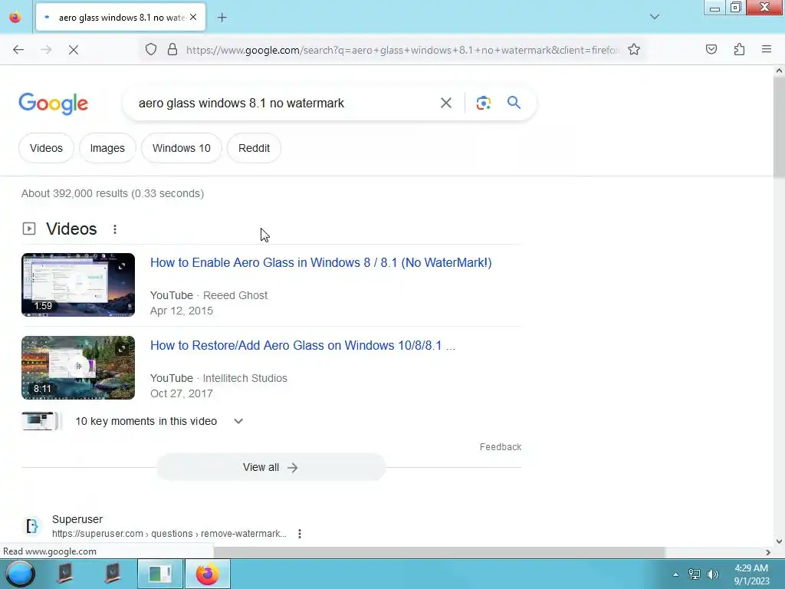
Task: Open How to Restore/Add Aero Glass link
Action: [302, 346]
